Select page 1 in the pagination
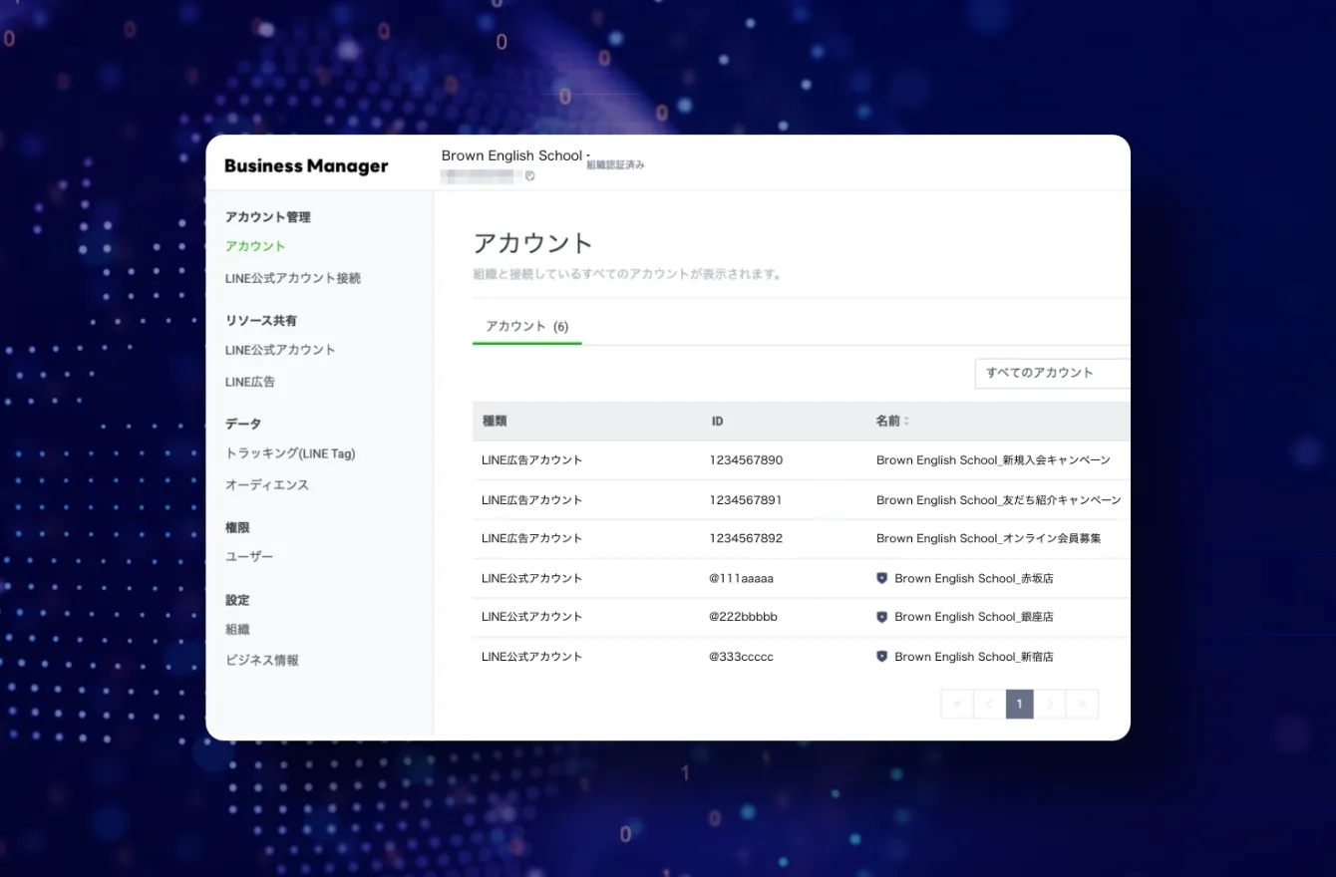The width and height of the screenshot is (1336, 877). (x=1019, y=704)
